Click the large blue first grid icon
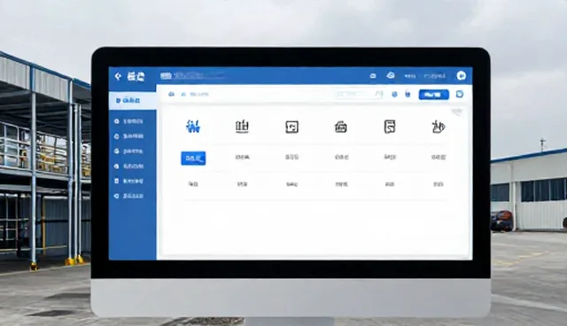Viewport: 567px width, 326px height. (x=193, y=127)
